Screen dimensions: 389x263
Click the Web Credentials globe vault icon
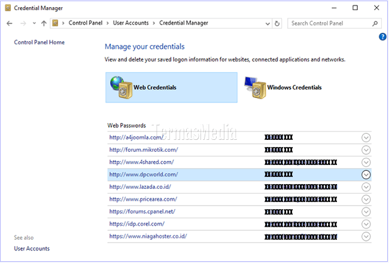coord(121,87)
